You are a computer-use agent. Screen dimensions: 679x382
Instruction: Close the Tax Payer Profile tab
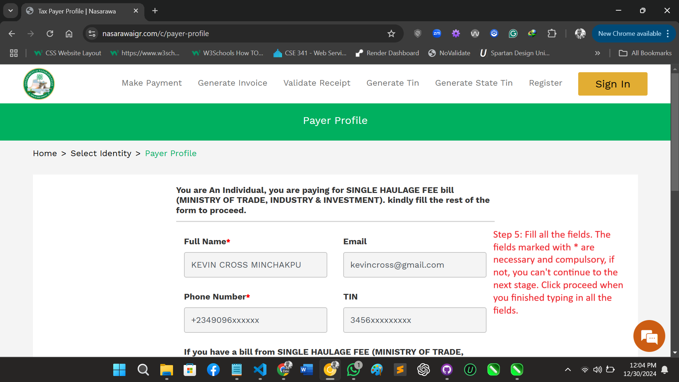(136, 11)
